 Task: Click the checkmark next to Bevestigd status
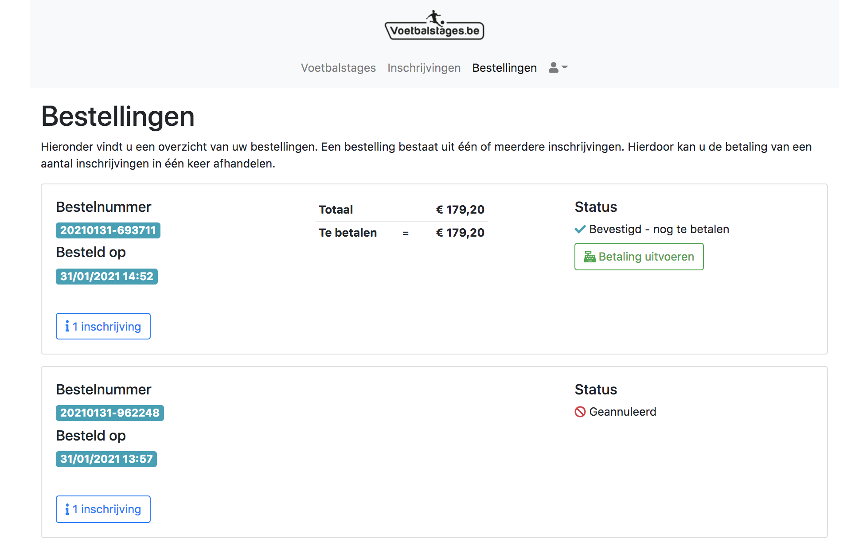579,229
